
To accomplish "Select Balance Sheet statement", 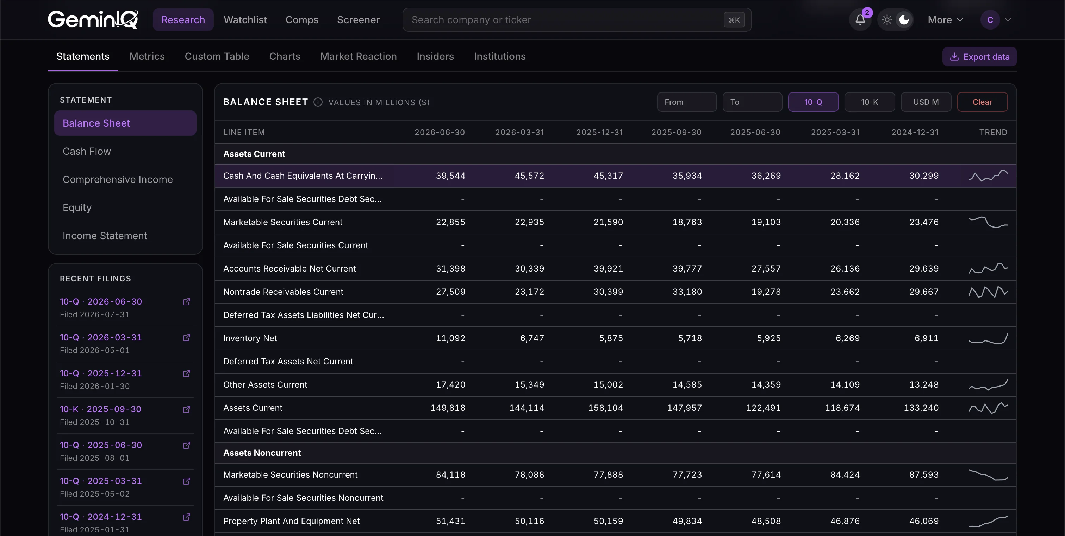I will pos(125,123).
